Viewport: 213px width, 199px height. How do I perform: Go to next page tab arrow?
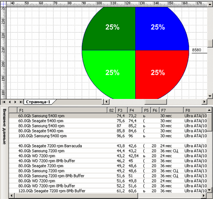(15, 102)
